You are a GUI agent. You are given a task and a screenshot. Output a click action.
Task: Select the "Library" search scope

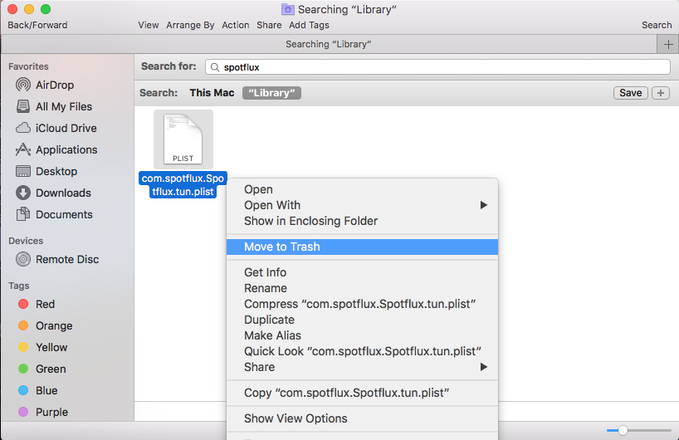click(x=271, y=93)
